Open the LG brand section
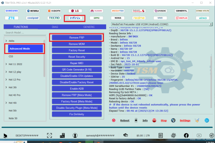Viewport: 215px width, 143px height. coord(75,11)
